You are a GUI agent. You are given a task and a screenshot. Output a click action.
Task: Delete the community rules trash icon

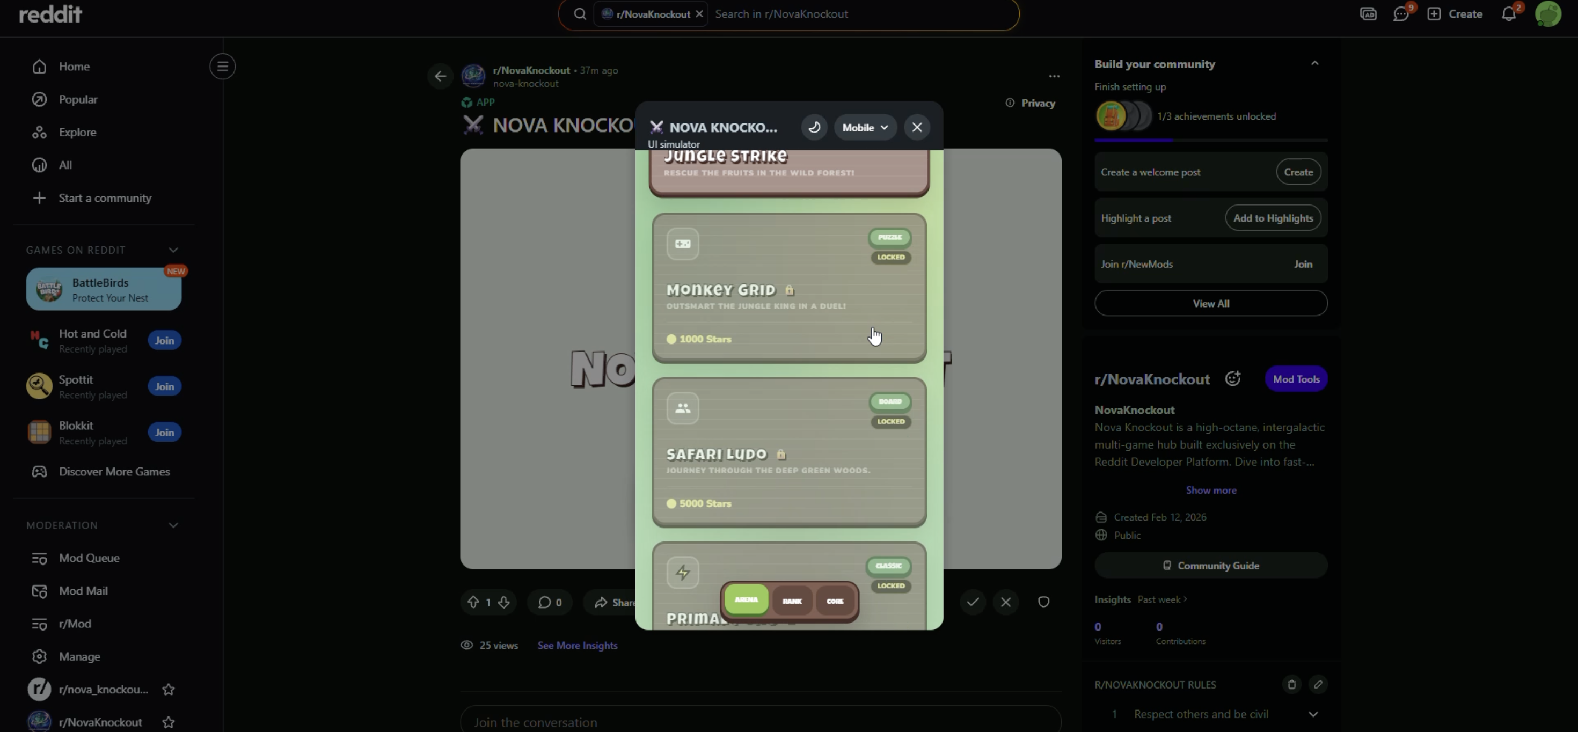1291,684
